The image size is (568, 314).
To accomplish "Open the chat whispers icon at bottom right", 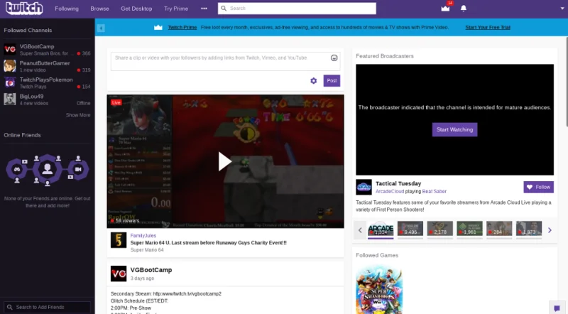I will tap(557, 308).
